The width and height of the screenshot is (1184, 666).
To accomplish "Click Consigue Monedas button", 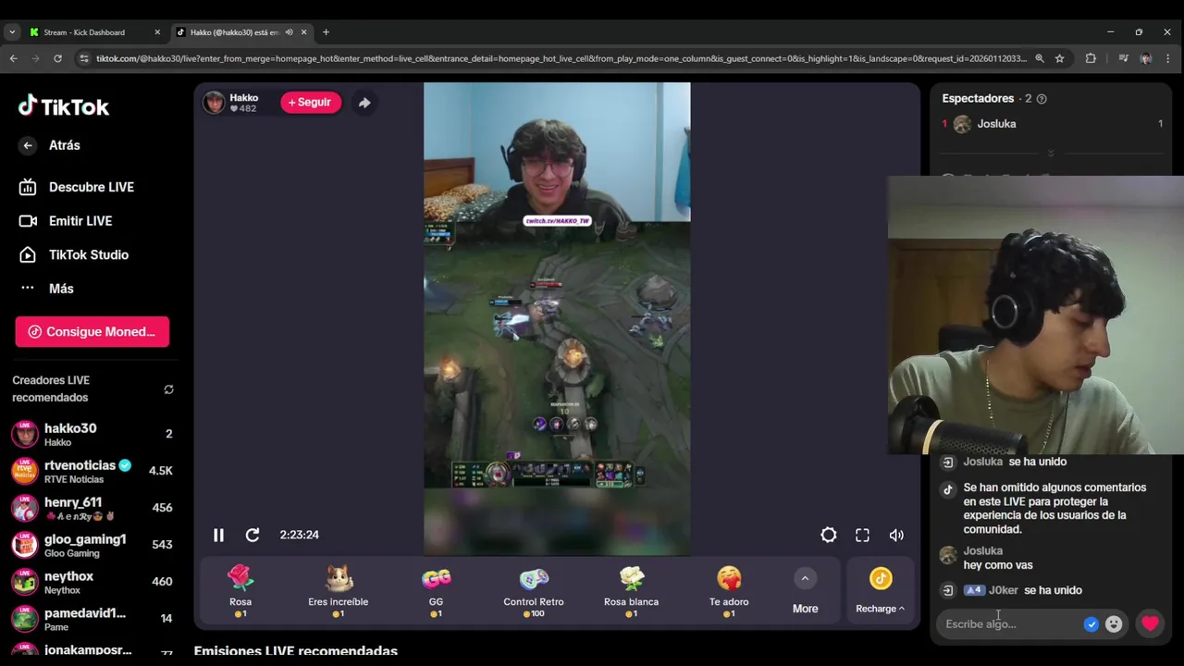I will click(92, 331).
